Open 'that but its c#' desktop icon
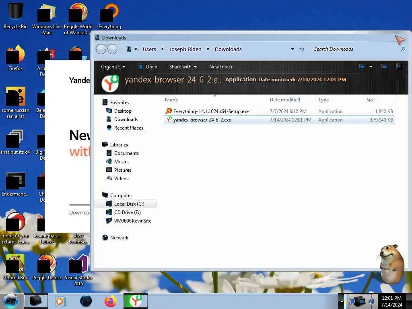The height and width of the screenshot is (309, 412). [x=16, y=142]
